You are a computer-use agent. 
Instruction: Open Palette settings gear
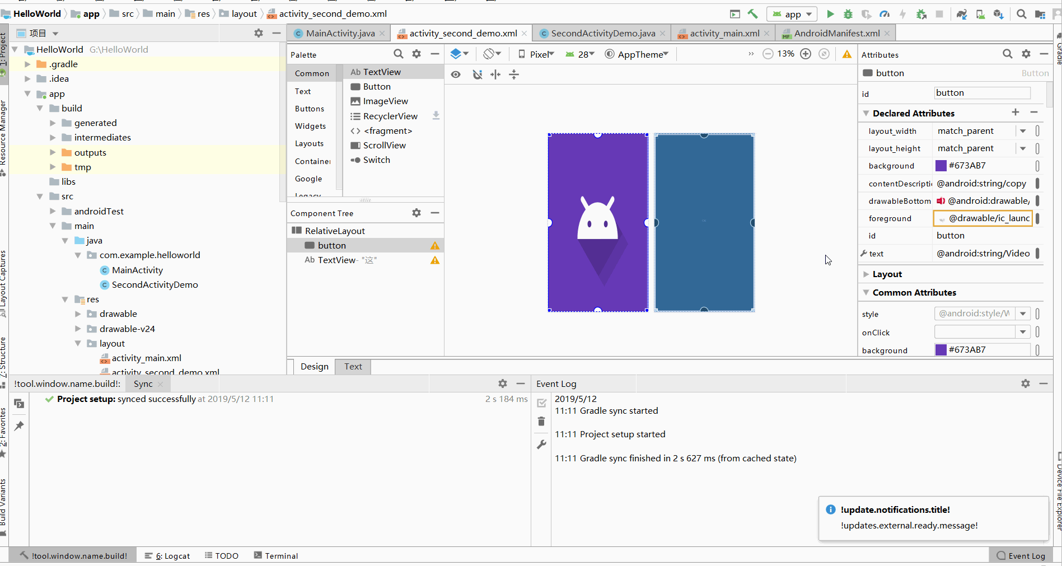[x=417, y=54]
